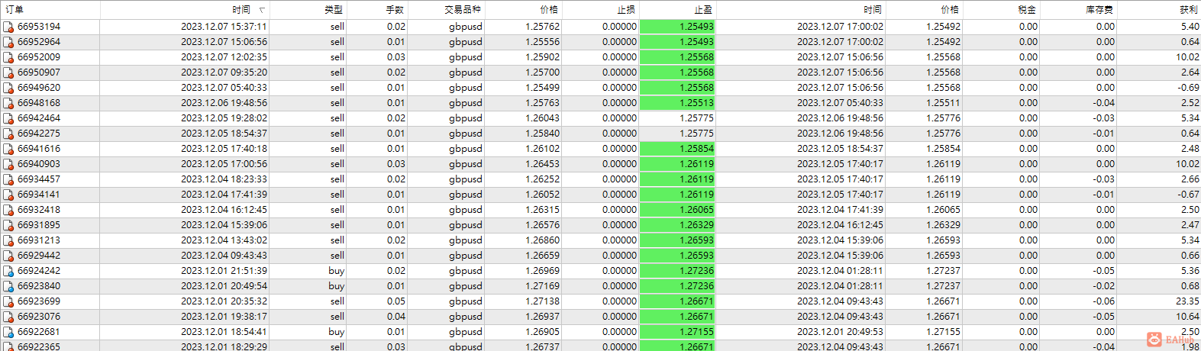The image size is (1201, 351).
Task: Sort by the 止盈 column header
Action: coord(677,10)
